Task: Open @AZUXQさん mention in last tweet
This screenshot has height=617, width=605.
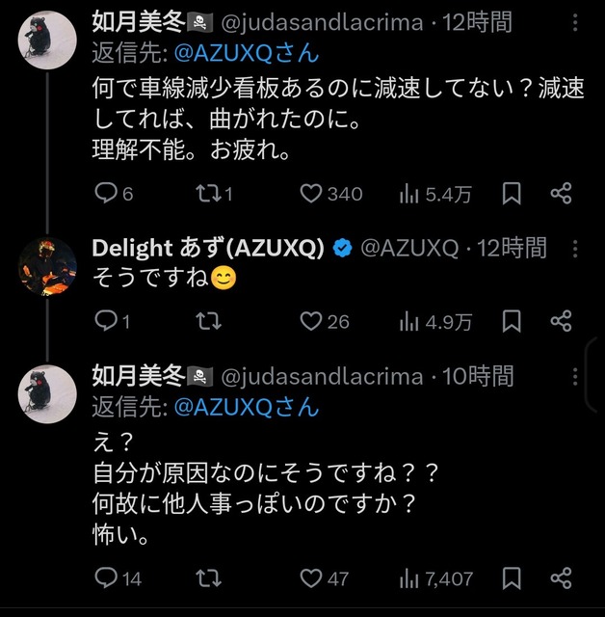Action: [247, 407]
